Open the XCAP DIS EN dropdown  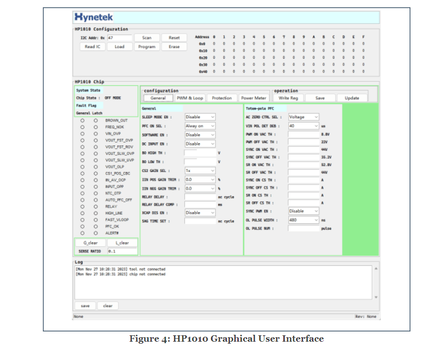pyautogui.click(x=200, y=213)
